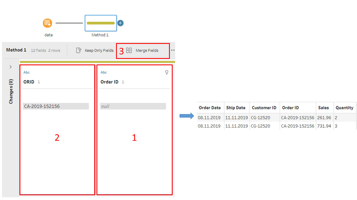Viewport: 357px width, 200px height.
Task: Select the data input step icon
Action: [x=48, y=23]
